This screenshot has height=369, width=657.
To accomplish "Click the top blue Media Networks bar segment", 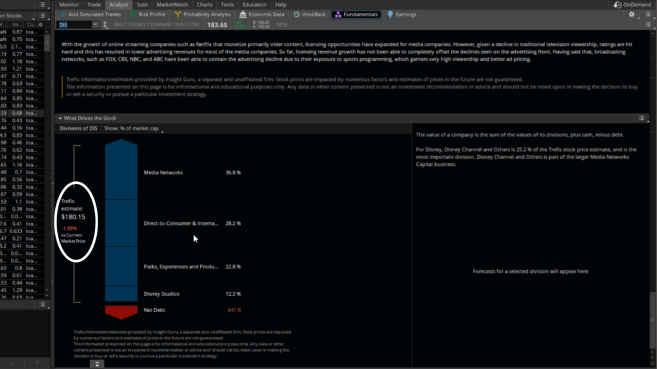I will (121, 170).
